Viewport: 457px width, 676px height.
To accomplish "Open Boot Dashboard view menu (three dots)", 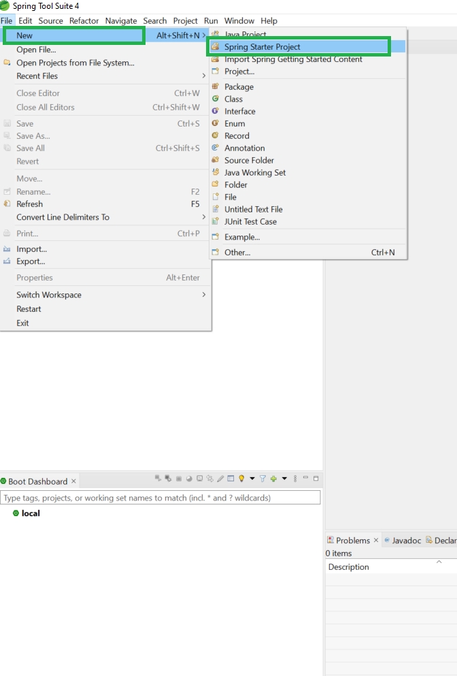I will [x=295, y=479].
